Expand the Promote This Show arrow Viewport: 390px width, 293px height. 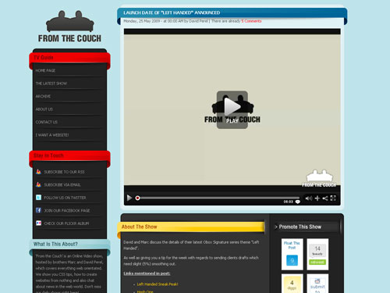[x=276, y=227]
